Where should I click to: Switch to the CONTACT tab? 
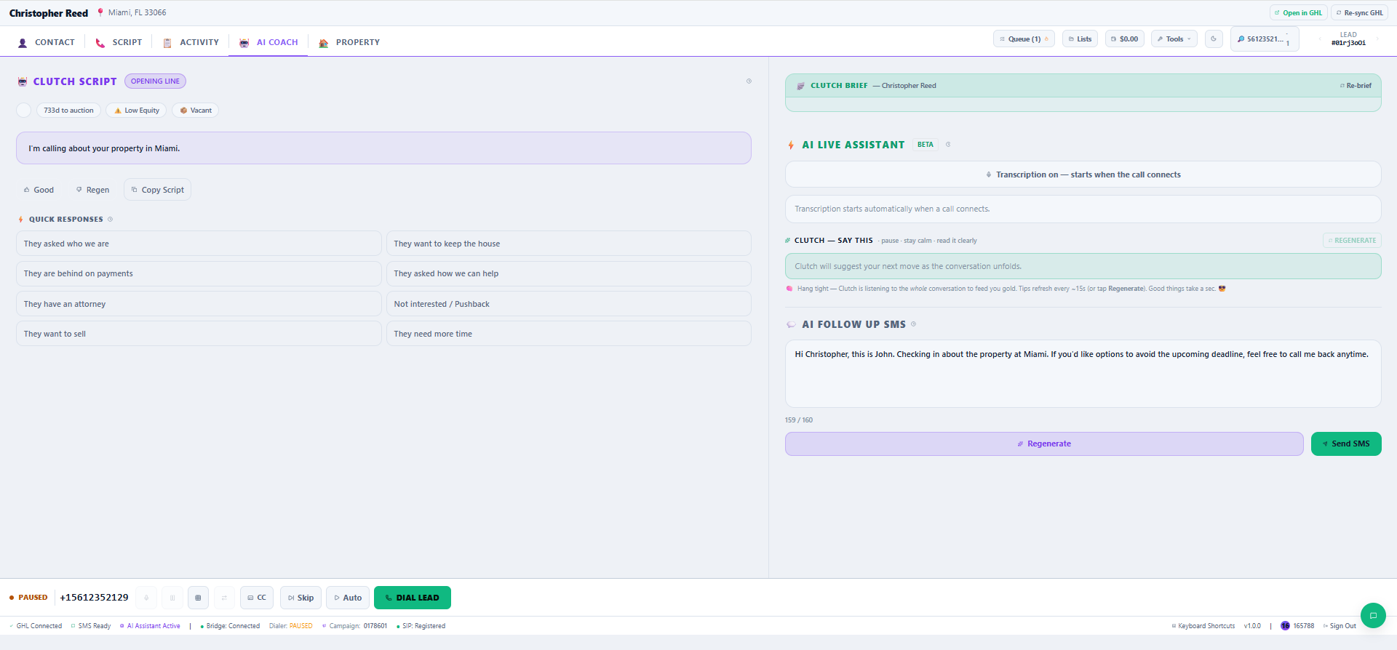tap(47, 42)
